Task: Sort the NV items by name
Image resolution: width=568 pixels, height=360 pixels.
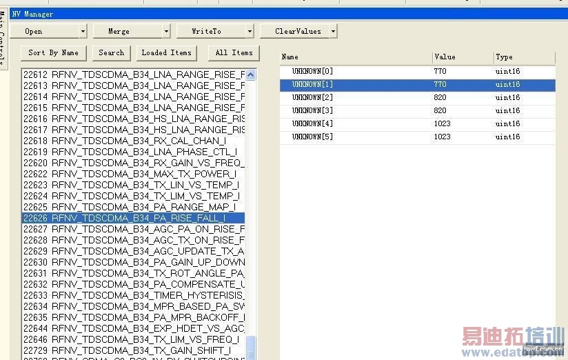Action: coord(54,53)
